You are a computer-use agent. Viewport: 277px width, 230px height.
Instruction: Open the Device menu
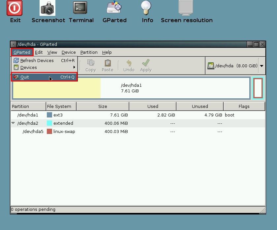(69, 52)
